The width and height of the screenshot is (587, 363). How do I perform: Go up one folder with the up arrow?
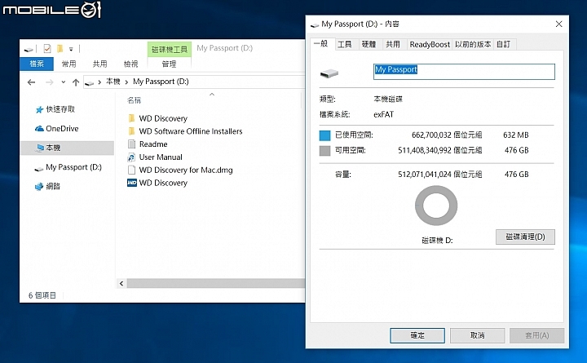pos(76,82)
